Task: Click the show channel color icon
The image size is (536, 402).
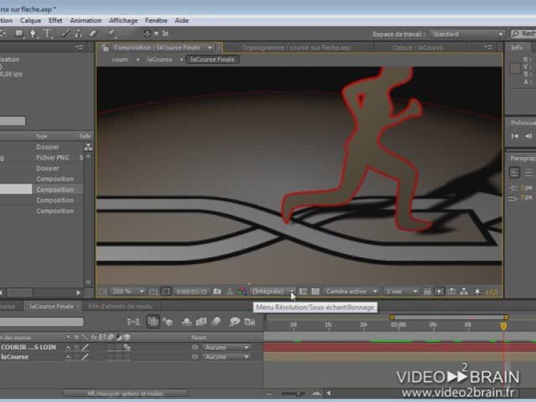Action: tap(243, 291)
